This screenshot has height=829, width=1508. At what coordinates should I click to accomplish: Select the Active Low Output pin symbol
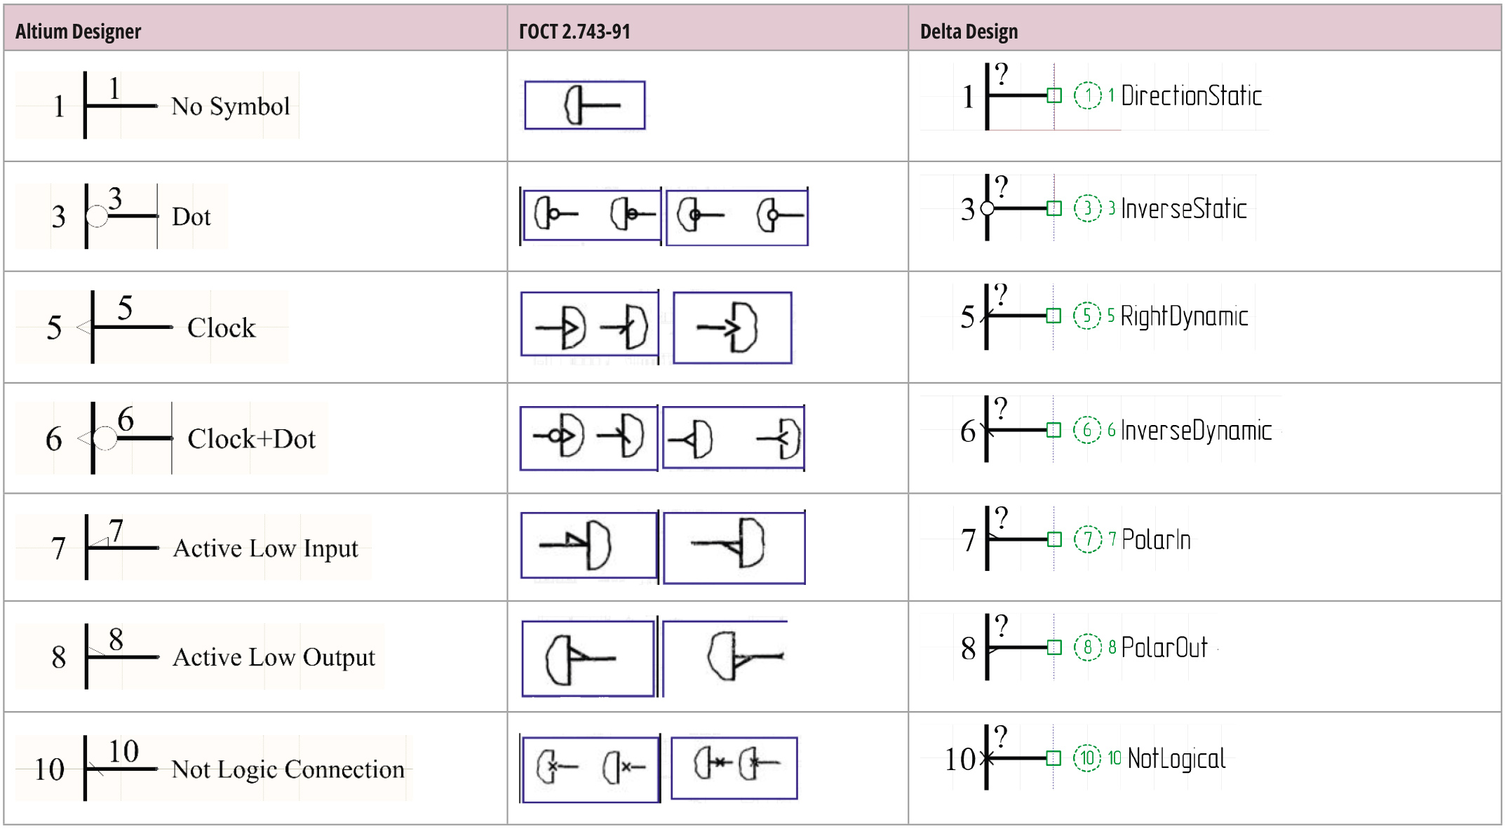point(121,656)
